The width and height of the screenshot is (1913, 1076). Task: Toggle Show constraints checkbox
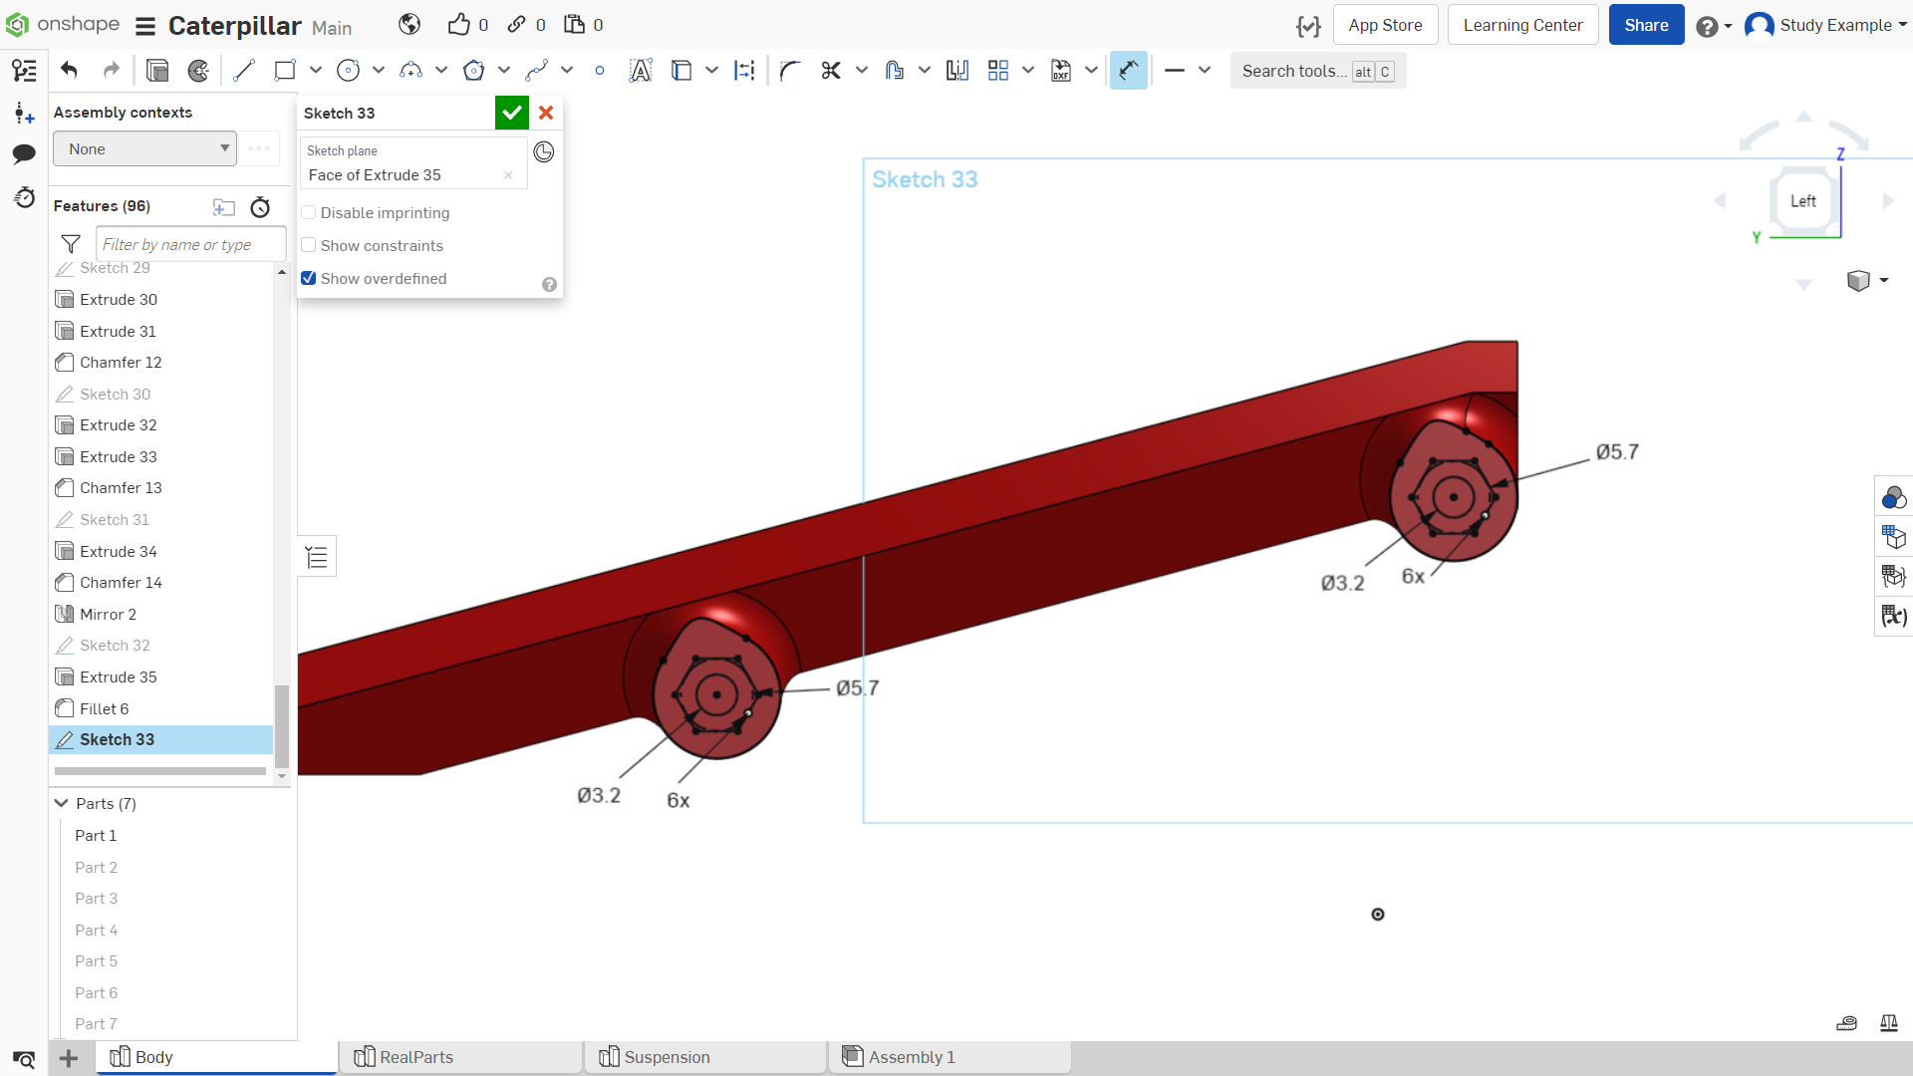coord(309,245)
